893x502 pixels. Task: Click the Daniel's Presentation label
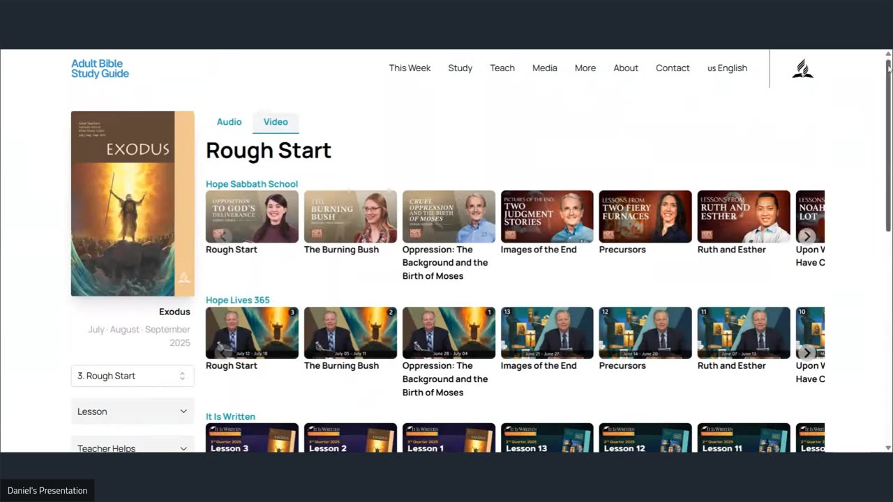(47, 491)
